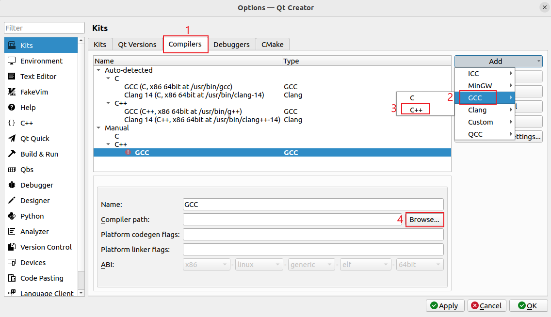Click the Name column header

coord(188,61)
